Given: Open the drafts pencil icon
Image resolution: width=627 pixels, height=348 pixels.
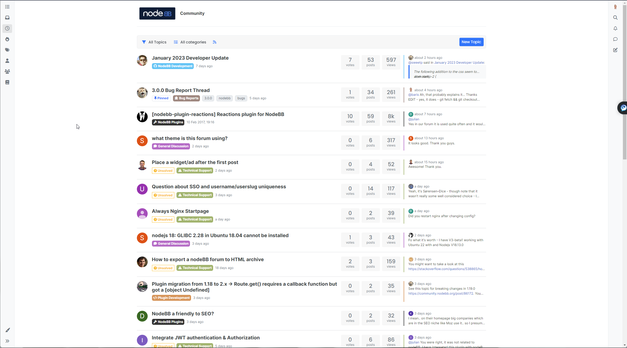Looking at the screenshot, I should pyautogui.click(x=615, y=50).
